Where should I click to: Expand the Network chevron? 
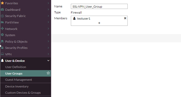[x=48, y=28]
